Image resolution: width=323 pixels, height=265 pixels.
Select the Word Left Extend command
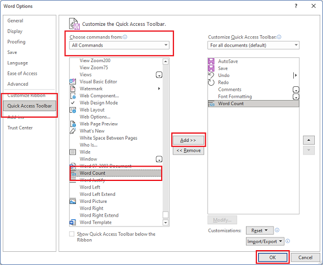pyautogui.click(x=116, y=194)
